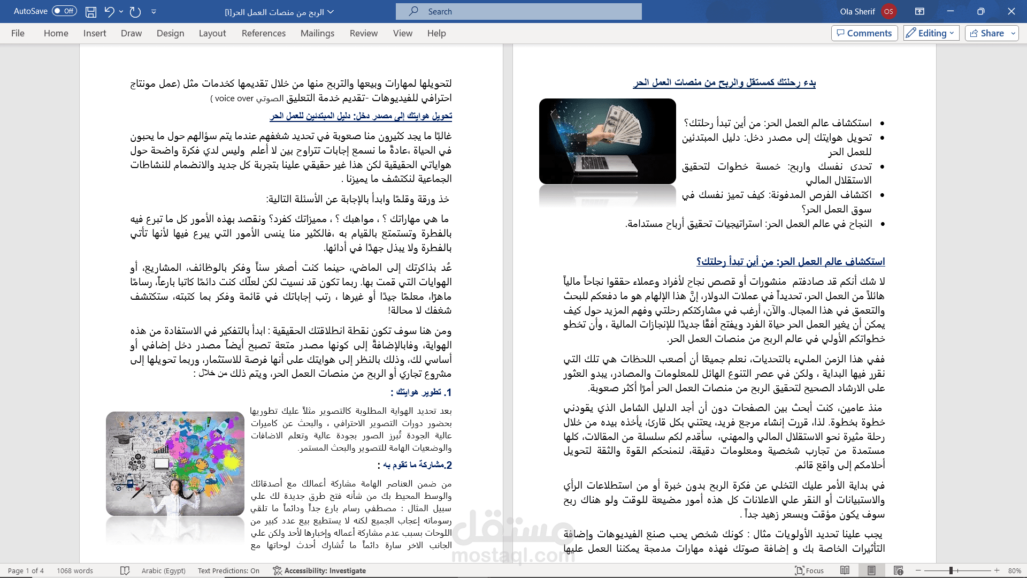
Task: Click the Redo icon
Action: click(135, 11)
